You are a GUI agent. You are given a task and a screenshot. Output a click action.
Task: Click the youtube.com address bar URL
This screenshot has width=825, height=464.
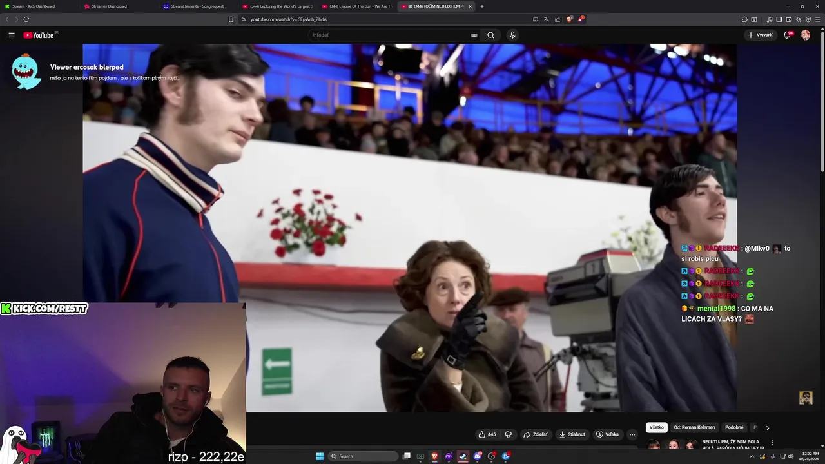coord(289,19)
